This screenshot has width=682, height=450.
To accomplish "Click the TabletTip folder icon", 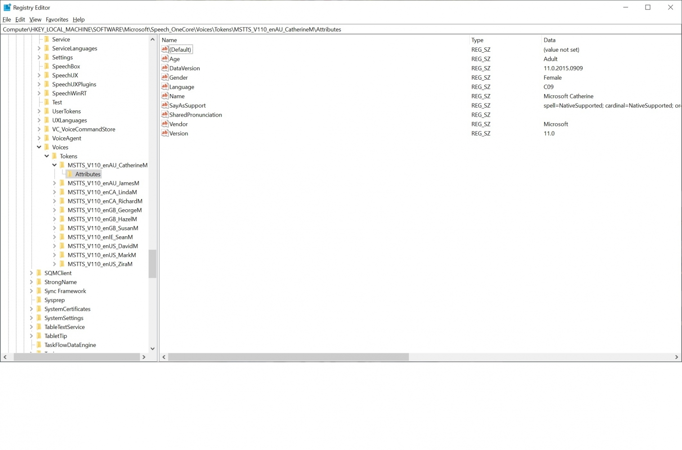I will (x=39, y=336).
